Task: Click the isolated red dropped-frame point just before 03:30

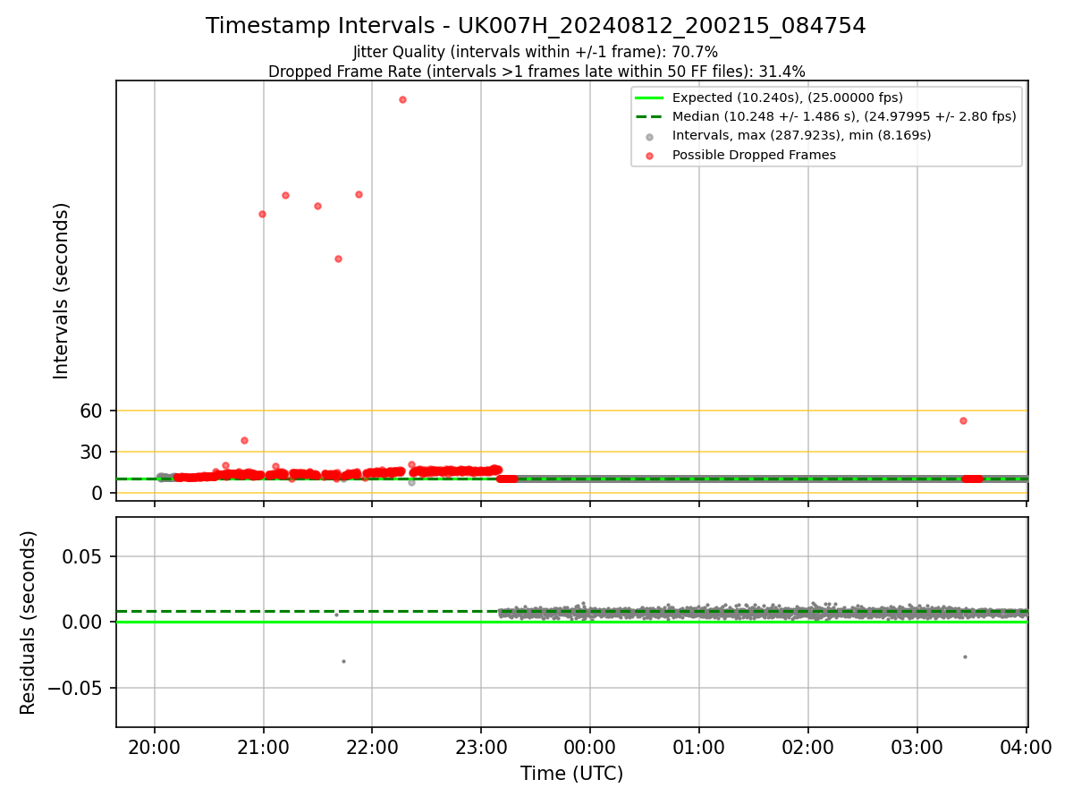Action: pos(963,420)
